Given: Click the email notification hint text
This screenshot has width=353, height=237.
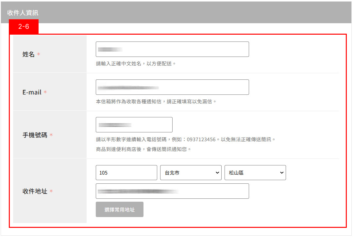Looking at the screenshot, I should tap(156, 102).
